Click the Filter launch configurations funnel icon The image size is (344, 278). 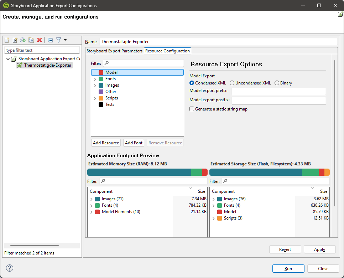click(58, 40)
